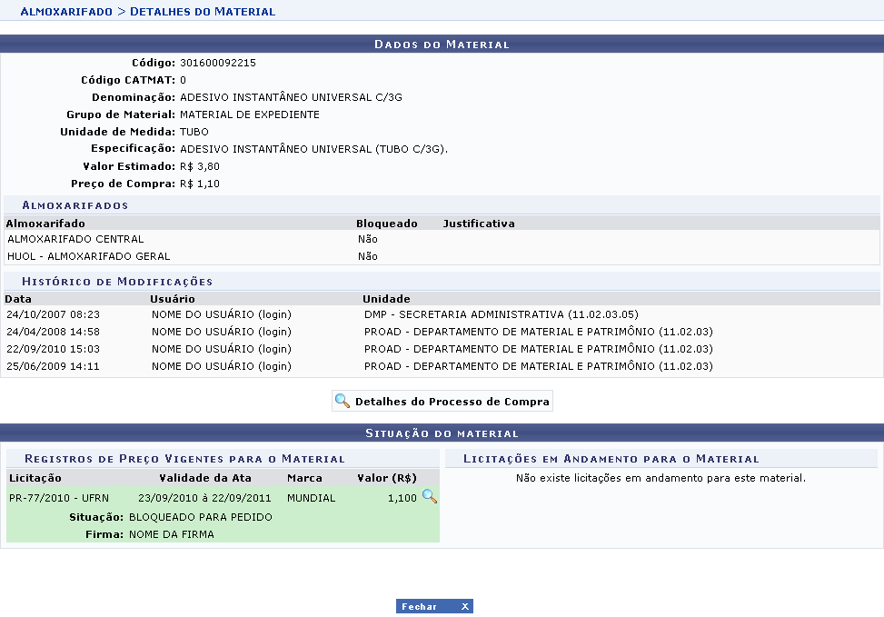Click the Almoxarifado breadcrumb text
This screenshot has width=884, height=617.
point(66,11)
